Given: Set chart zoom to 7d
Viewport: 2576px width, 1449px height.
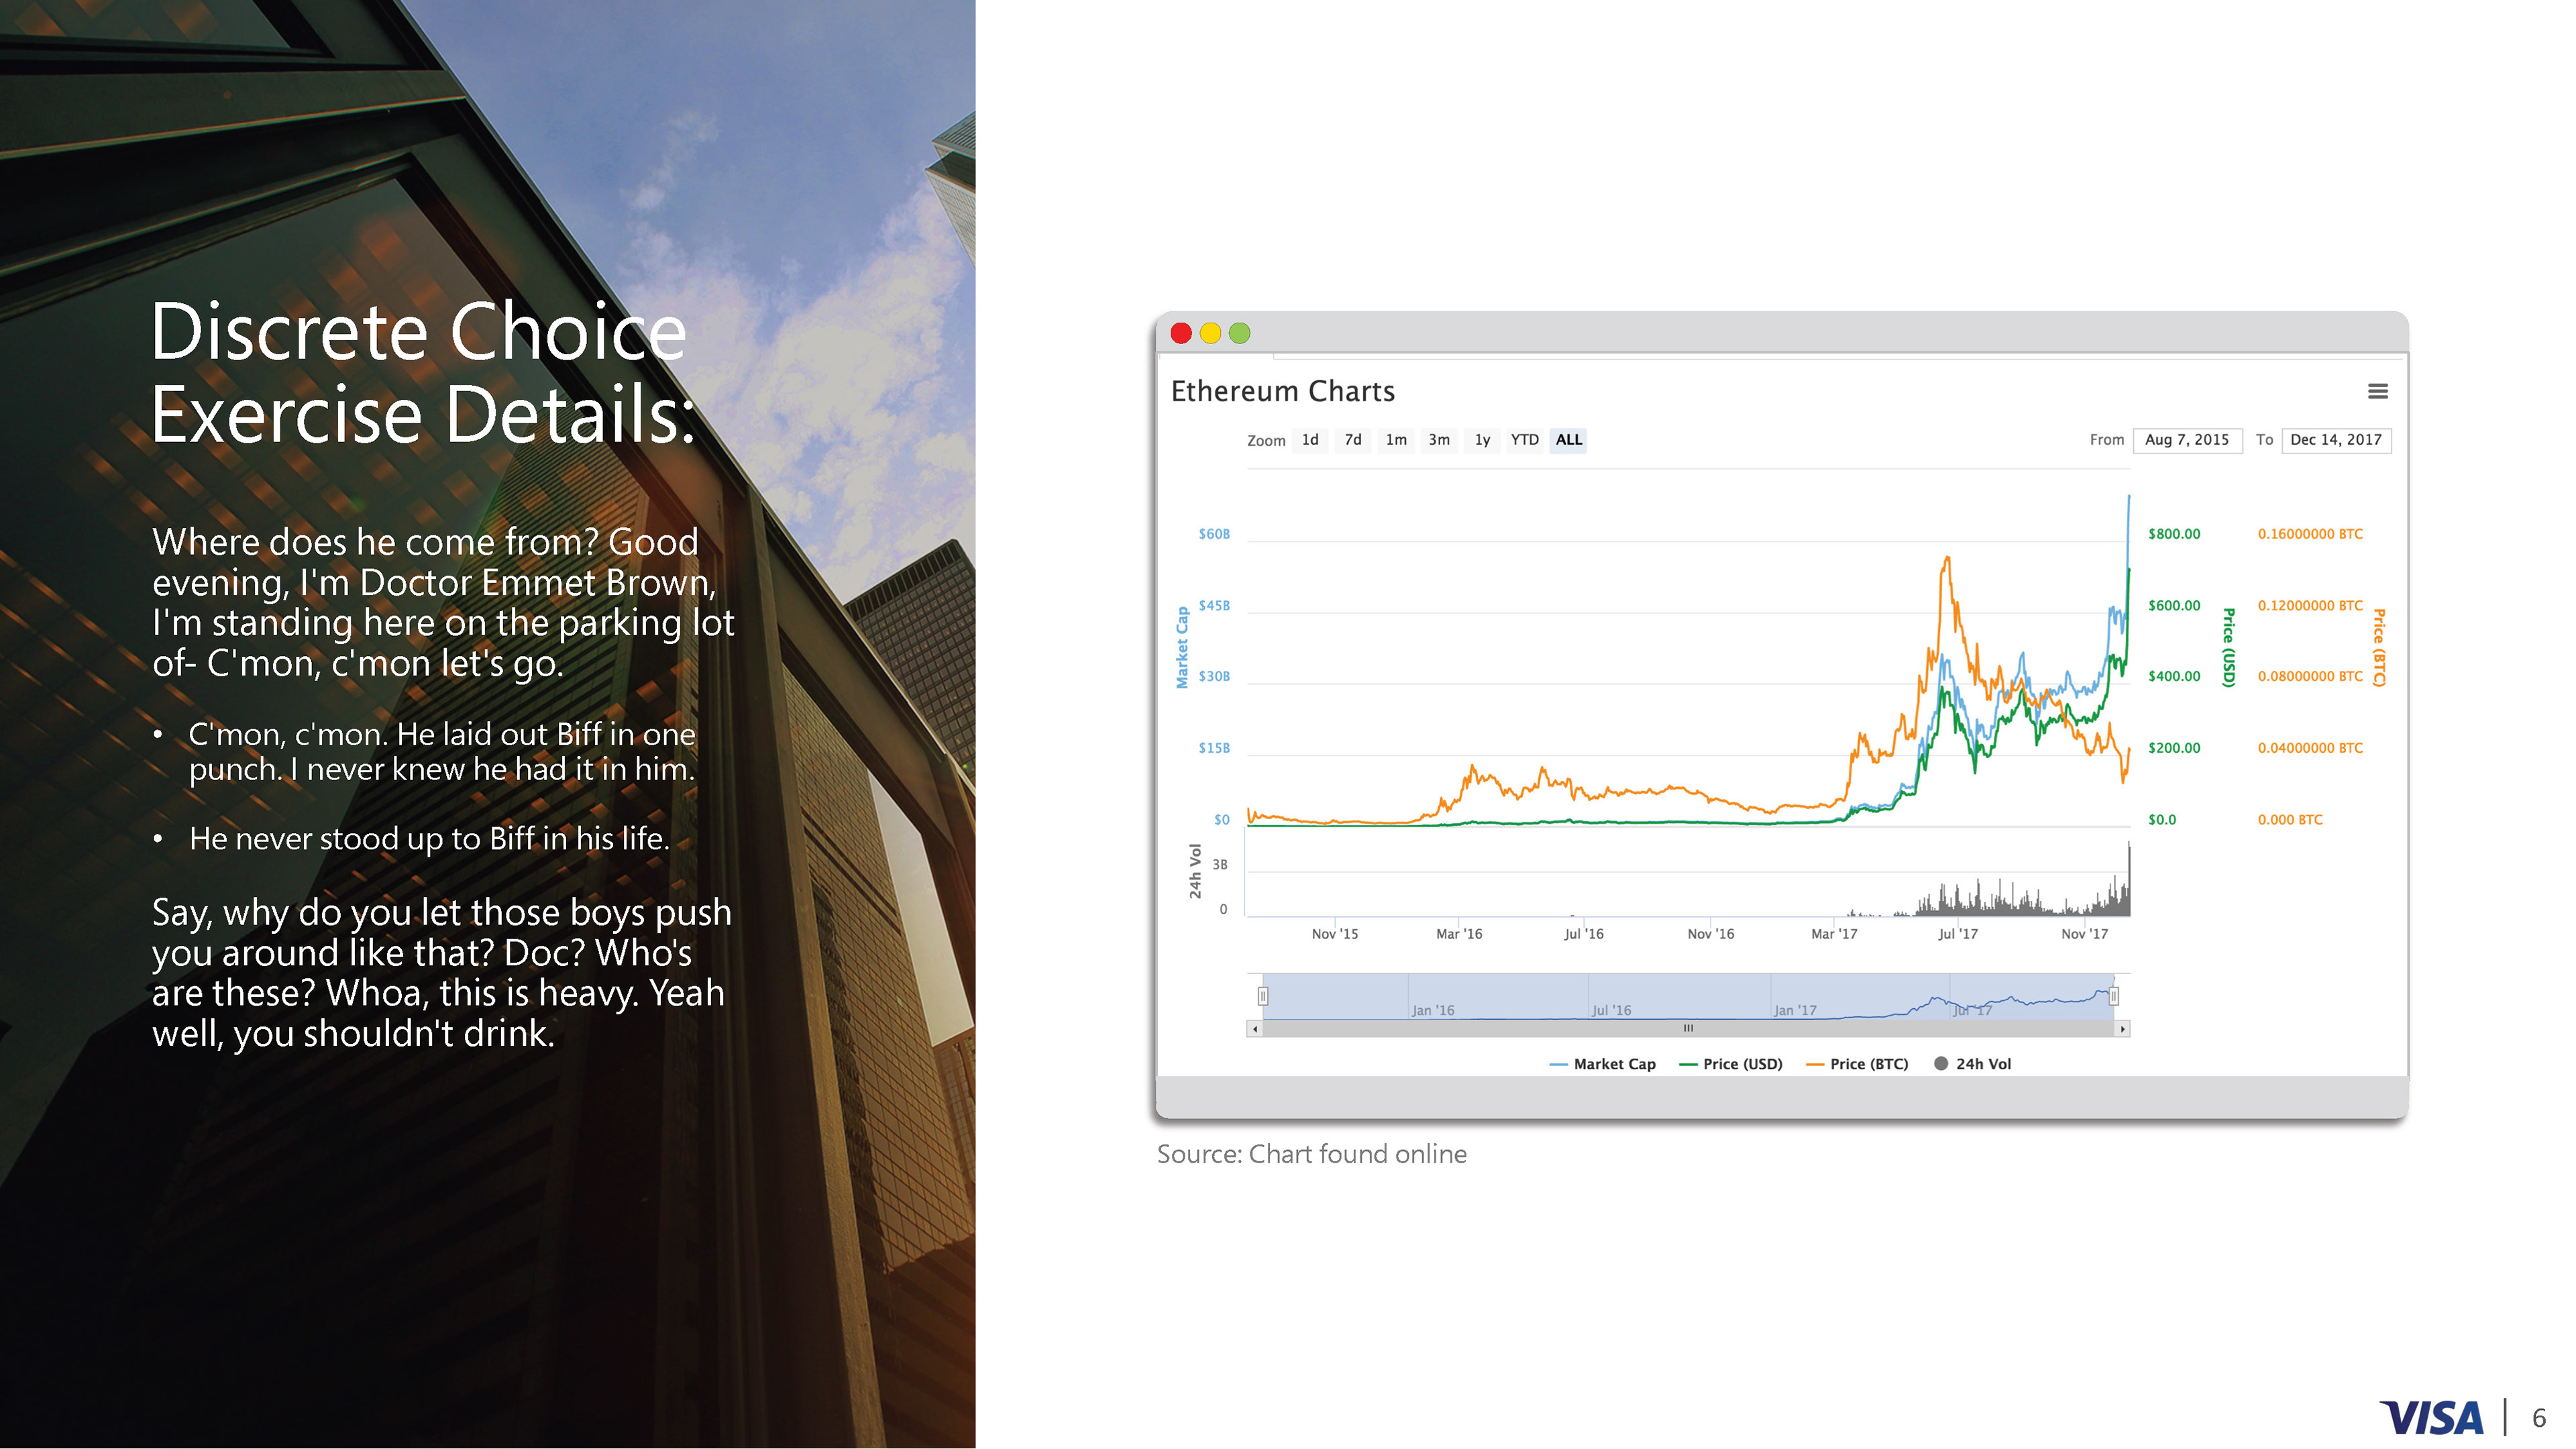Looking at the screenshot, I should [x=1353, y=440].
